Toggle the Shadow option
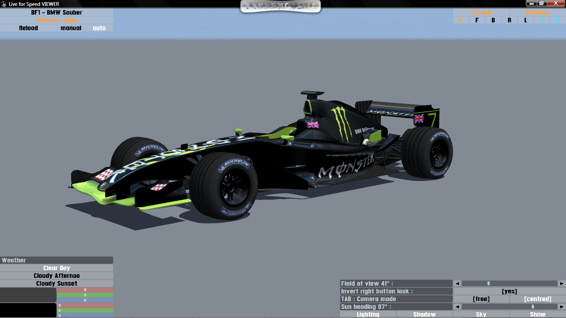 coord(425,315)
